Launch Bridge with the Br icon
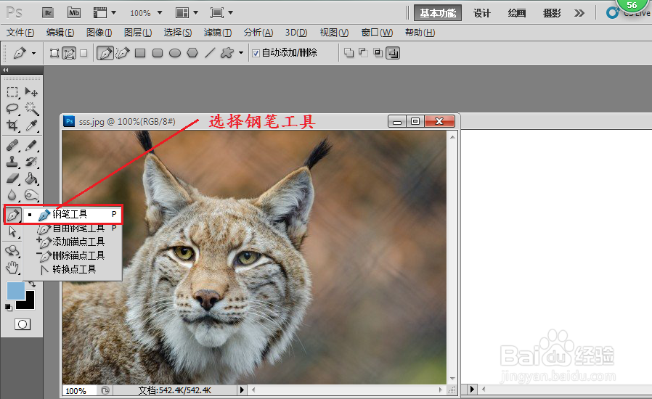This screenshot has height=399, width=652. coord(48,13)
